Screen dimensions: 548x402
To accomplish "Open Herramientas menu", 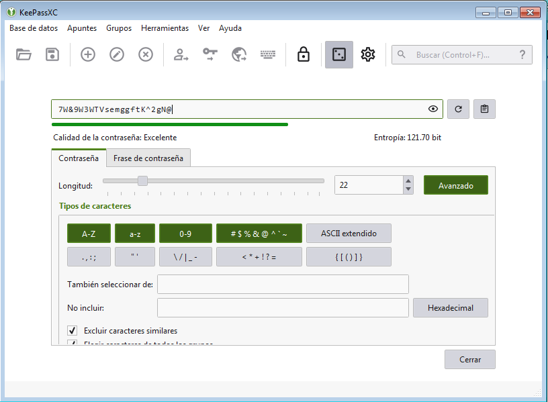I will click(x=165, y=28).
